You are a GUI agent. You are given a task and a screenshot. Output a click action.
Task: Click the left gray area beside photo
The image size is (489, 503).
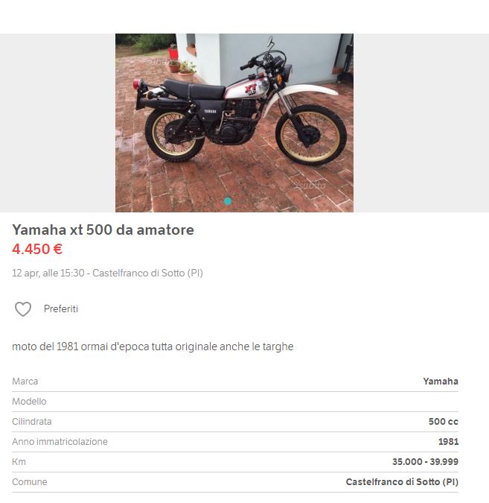pos(57,123)
